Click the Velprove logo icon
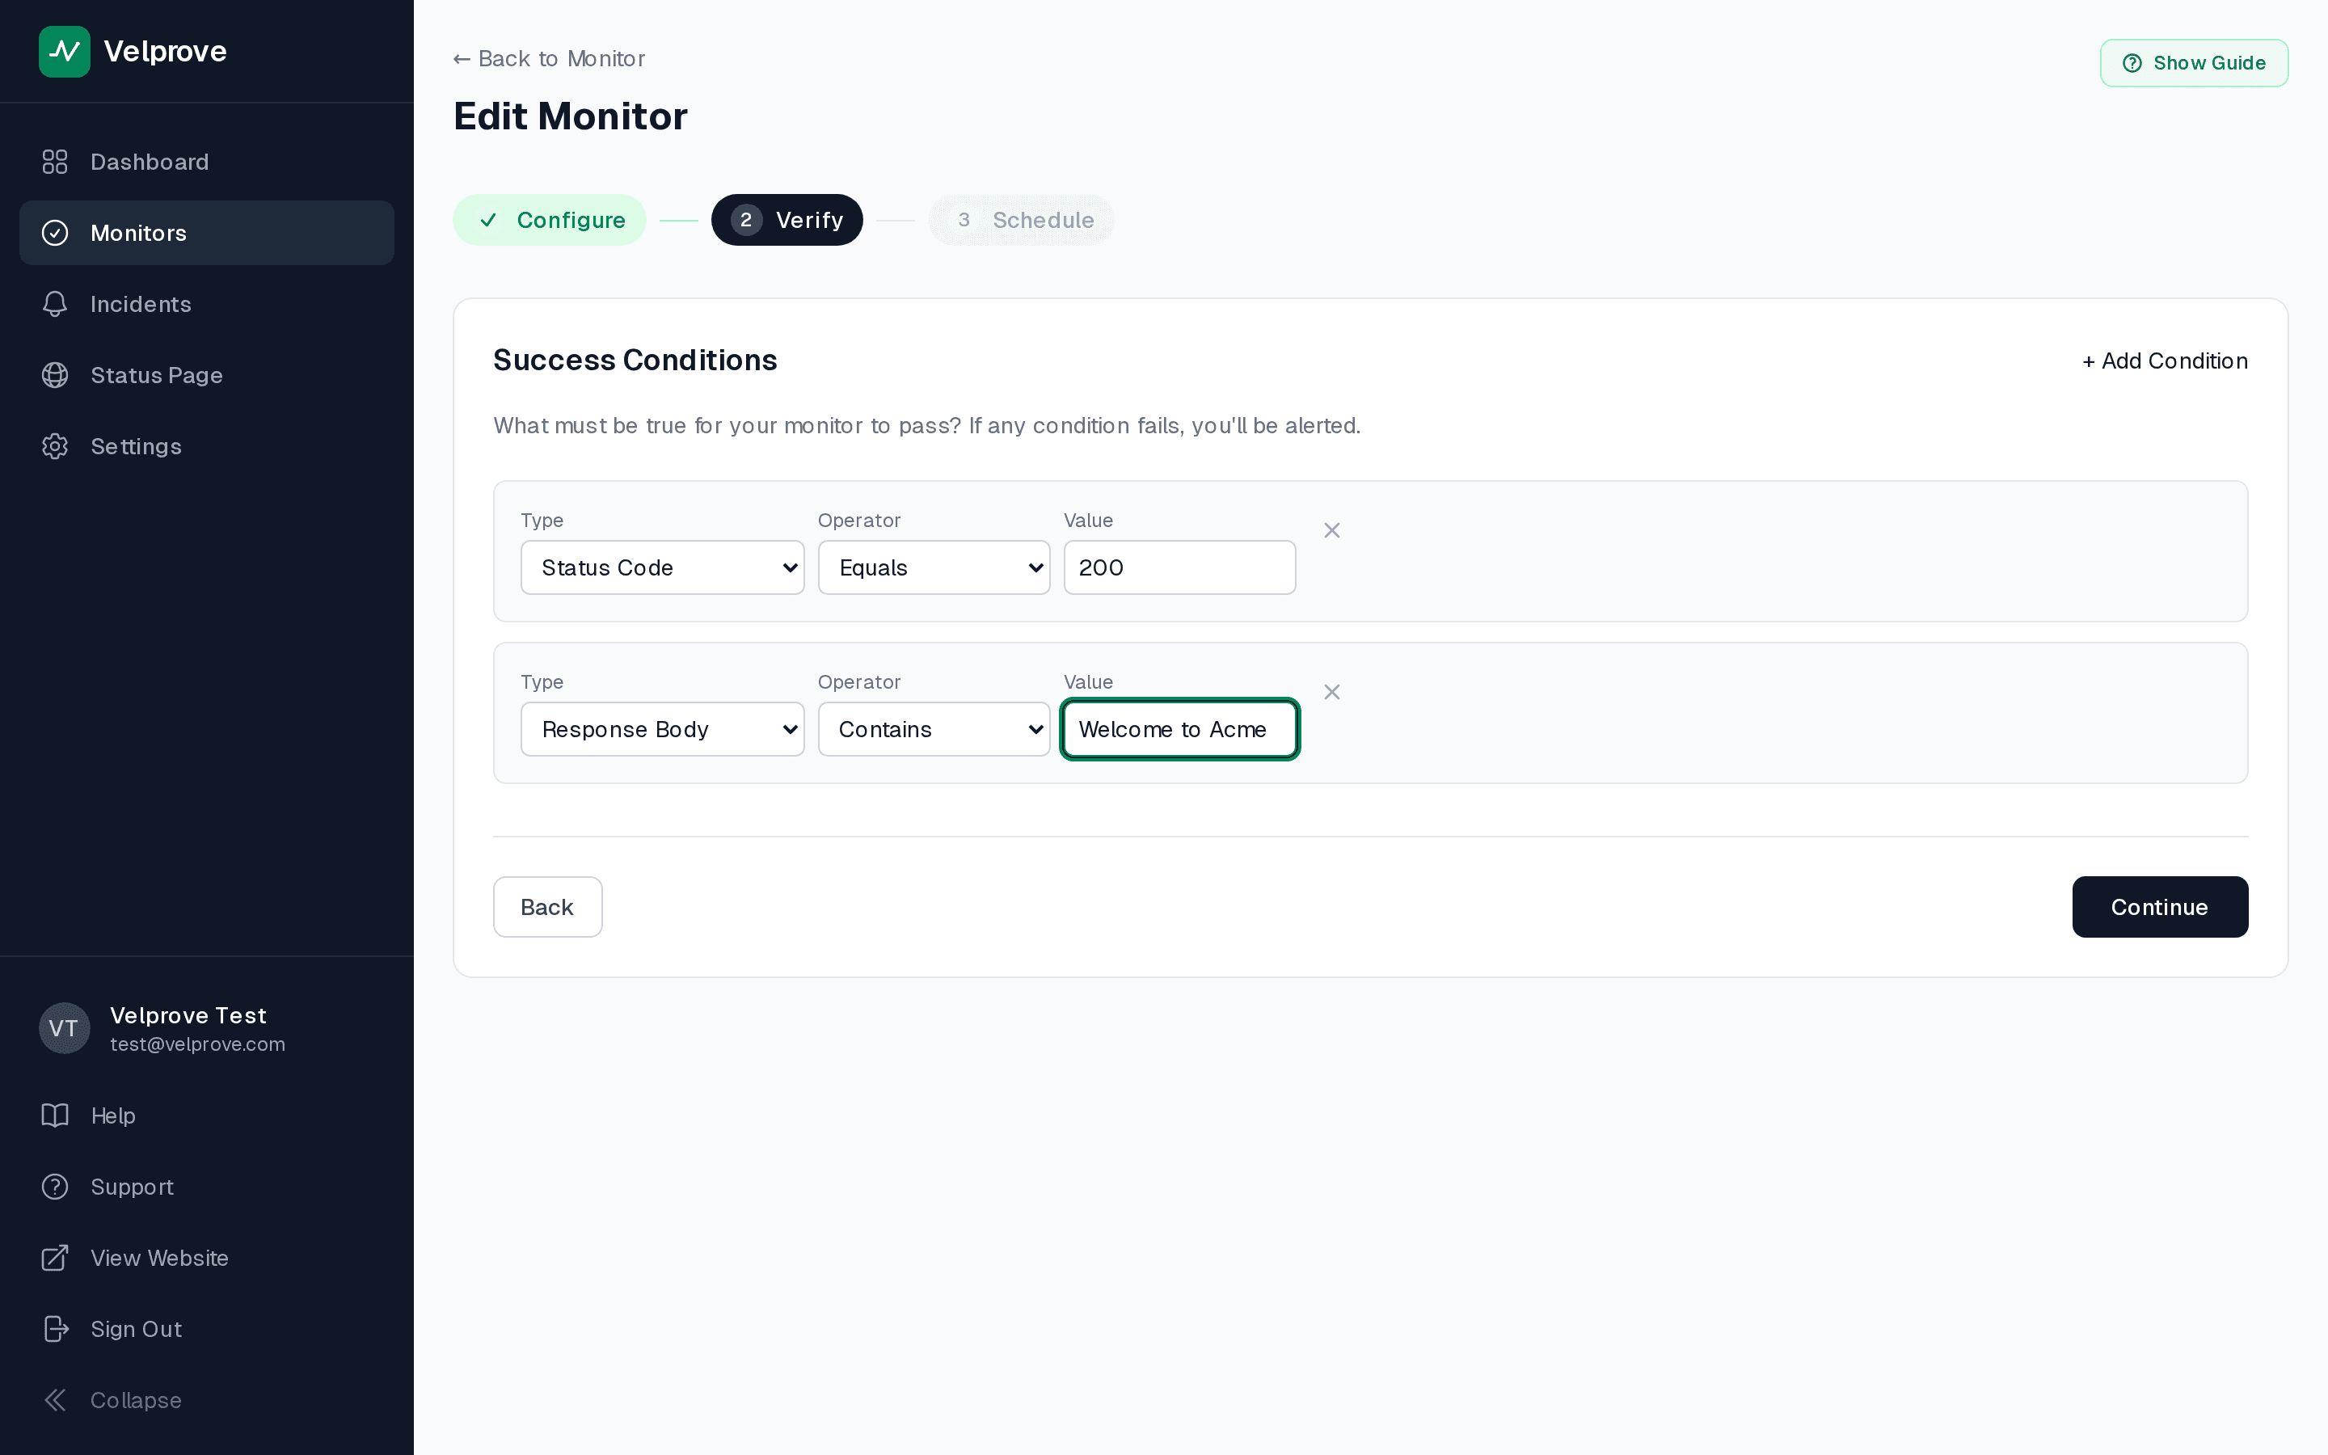The height and width of the screenshot is (1455, 2328). tap(65, 51)
